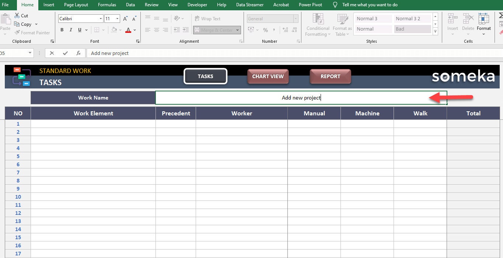Image resolution: width=503 pixels, height=258 pixels.
Task: Switch to the Page Layout tab
Action: (x=76, y=5)
